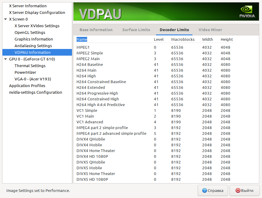Open OpenGL Settings in sidebar

30,32
